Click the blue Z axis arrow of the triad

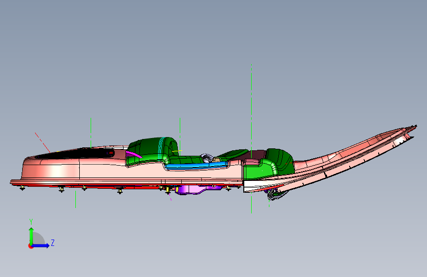click(x=41, y=245)
